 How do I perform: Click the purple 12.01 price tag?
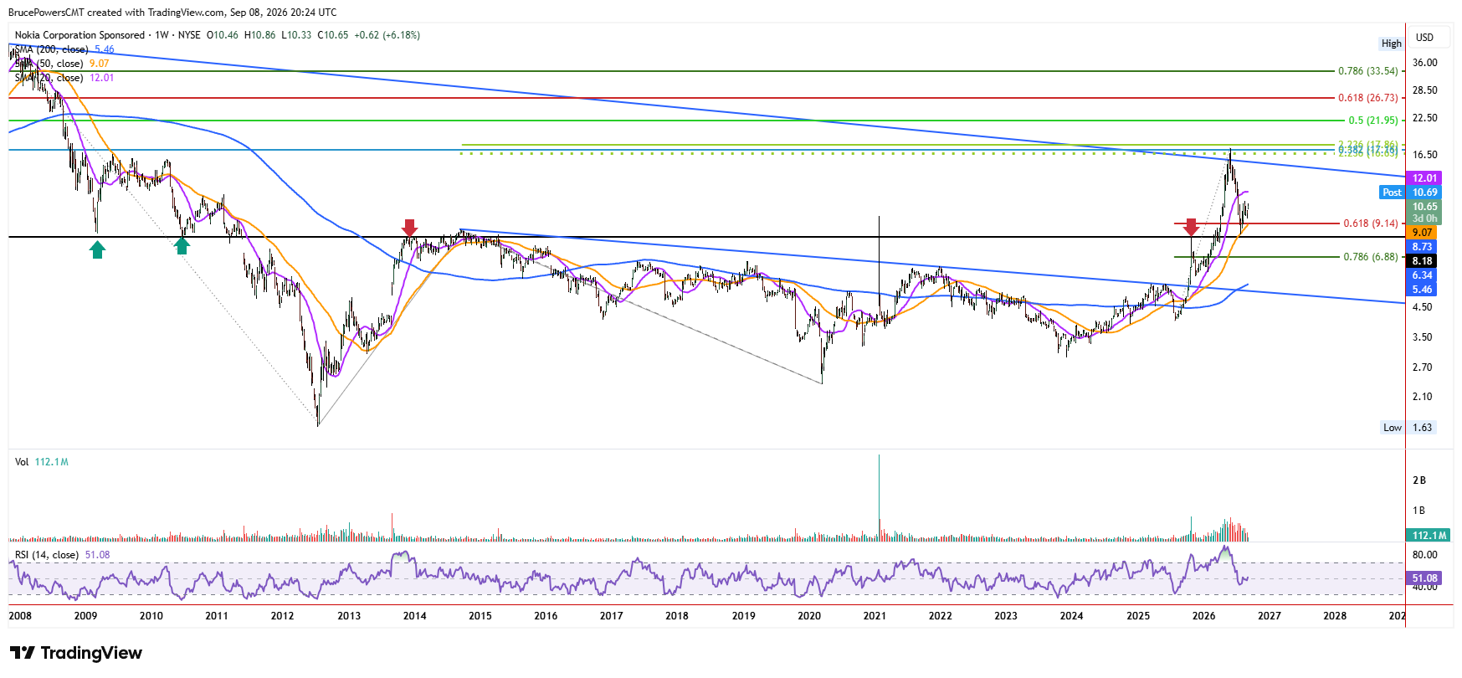(1424, 178)
